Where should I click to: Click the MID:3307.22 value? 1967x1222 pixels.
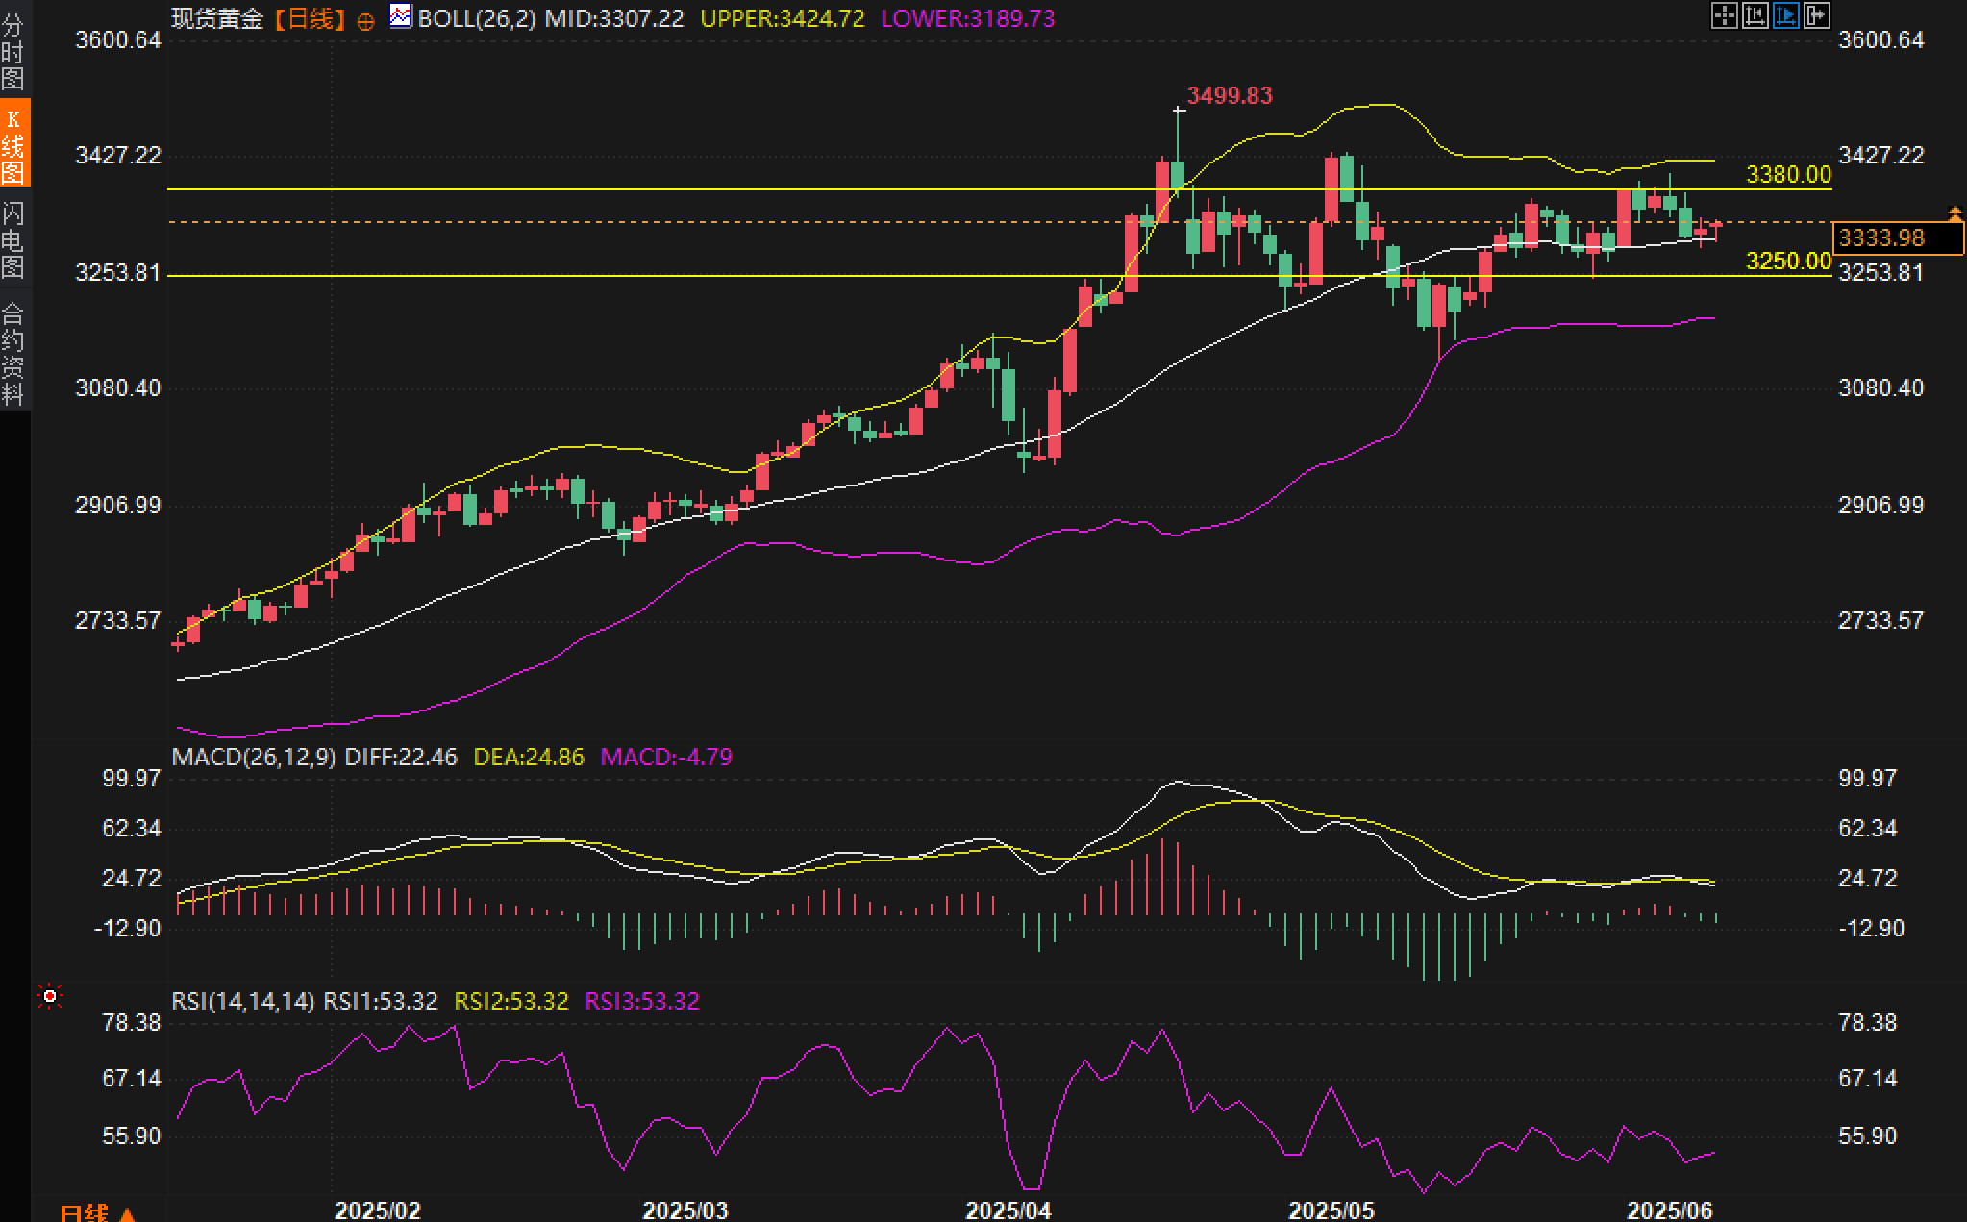coord(614,18)
